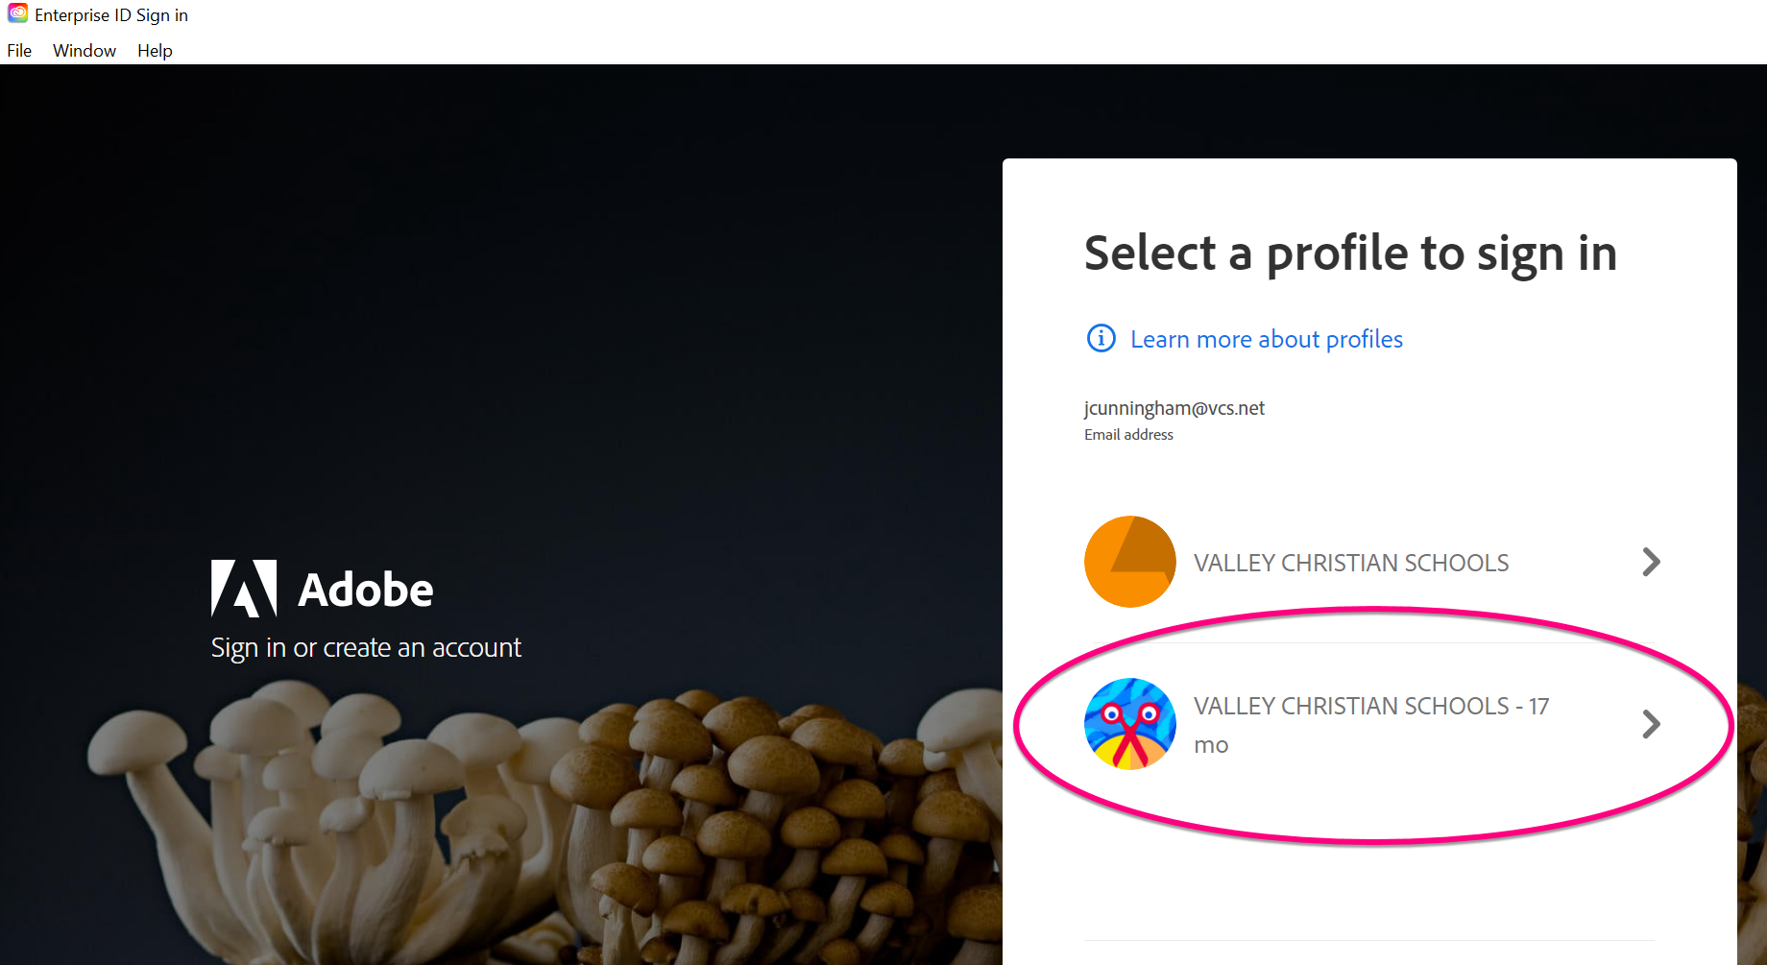Open the Window menu
1767x965 pixels.
point(85,51)
